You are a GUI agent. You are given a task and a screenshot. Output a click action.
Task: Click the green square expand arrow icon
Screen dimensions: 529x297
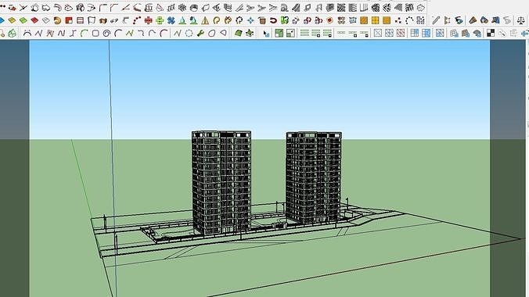279,33
